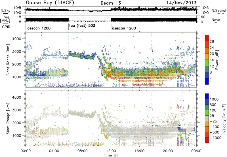The image size is (227, 157).
Task: Click the 'Nave' legend label
Action: [216, 20]
